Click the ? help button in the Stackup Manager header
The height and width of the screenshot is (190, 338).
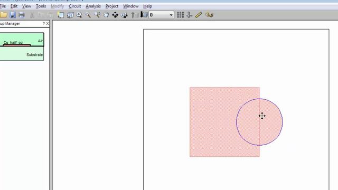coord(44,23)
